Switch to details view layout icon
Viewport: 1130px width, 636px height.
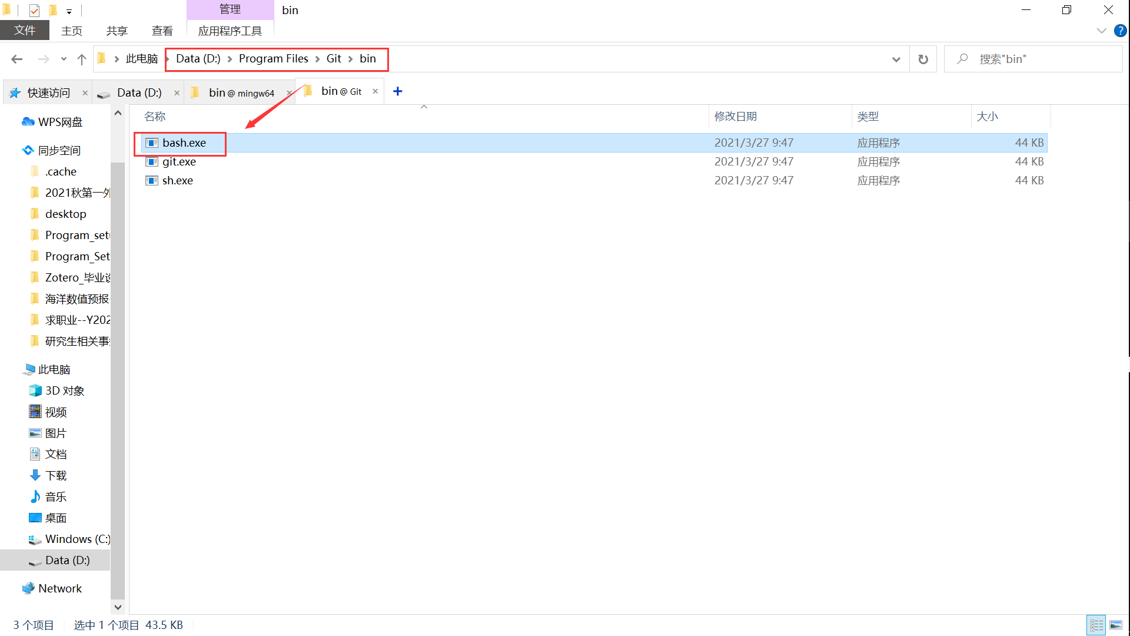(1096, 625)
